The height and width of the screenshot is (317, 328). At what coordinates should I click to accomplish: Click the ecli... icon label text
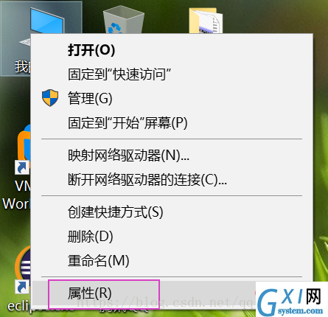[x=19, y=307]
